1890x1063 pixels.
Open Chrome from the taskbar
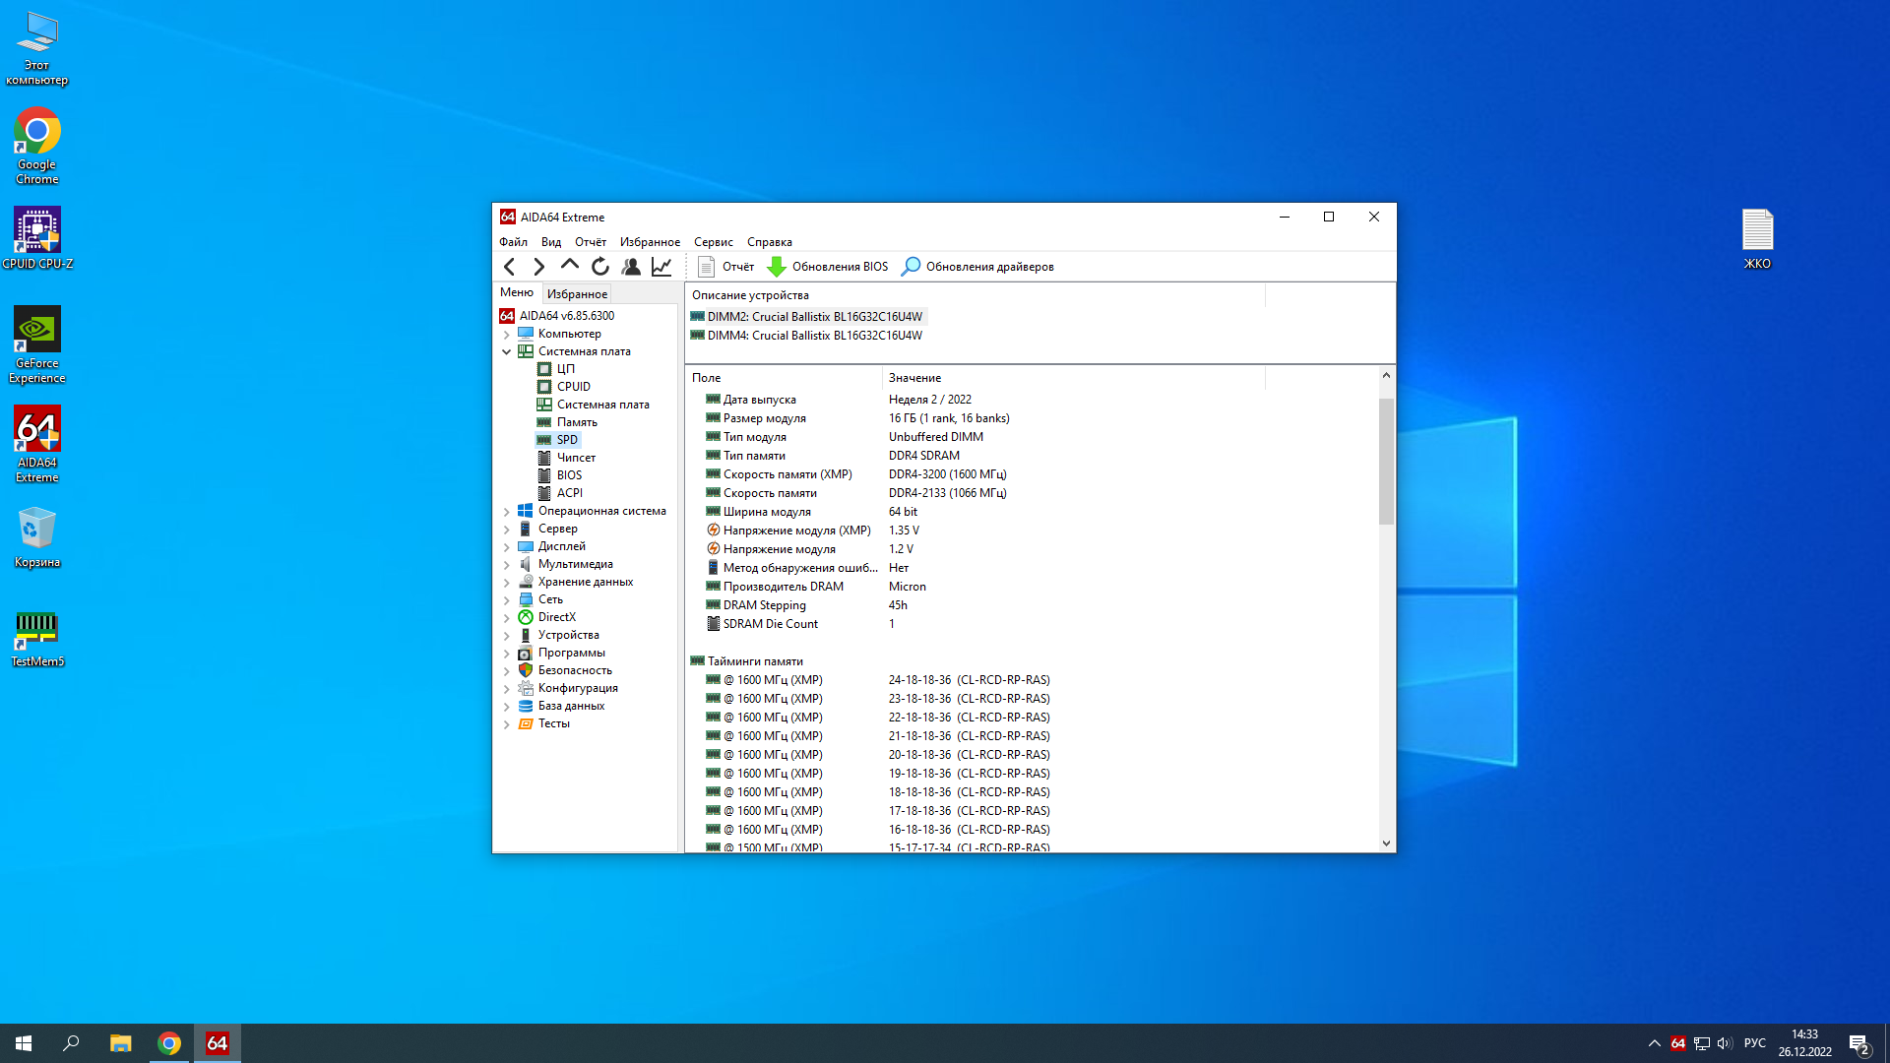169,1043
